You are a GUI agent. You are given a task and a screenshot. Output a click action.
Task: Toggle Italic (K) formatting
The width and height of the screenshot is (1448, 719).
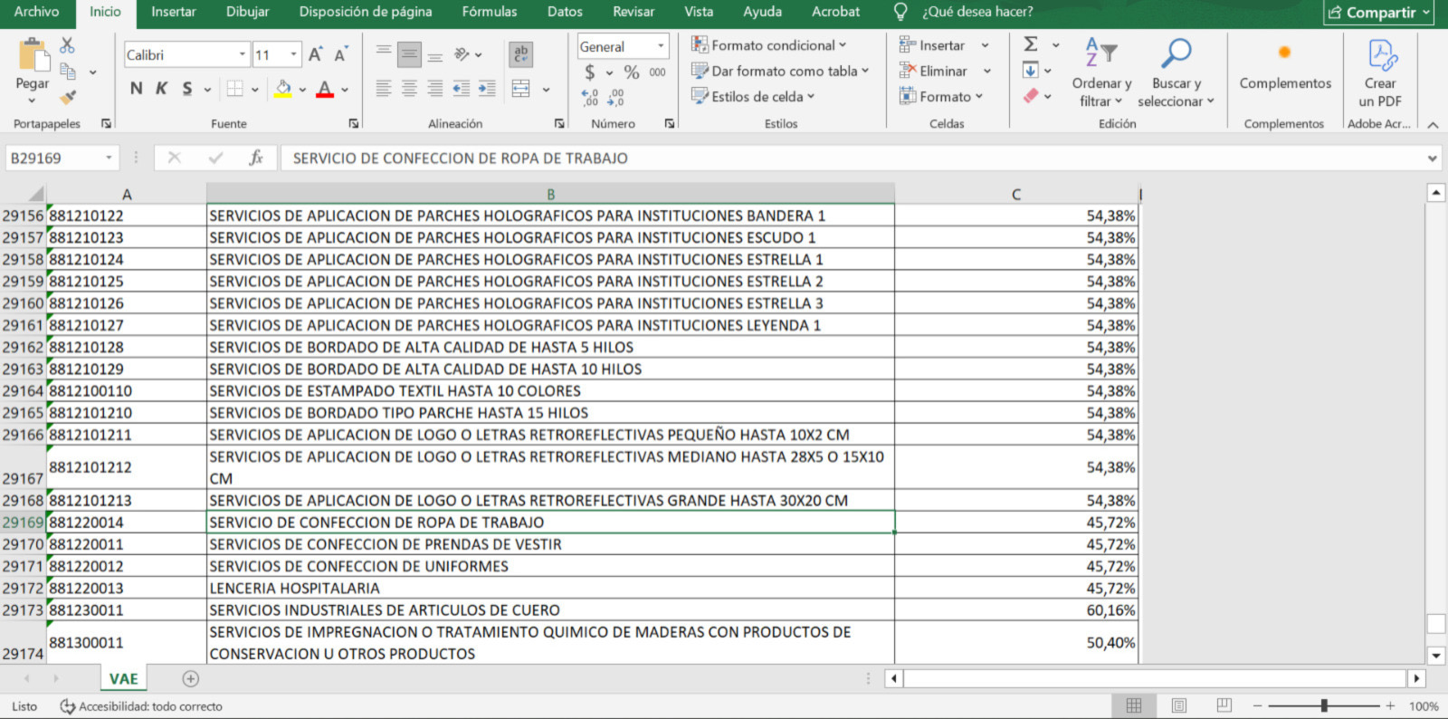pos(161,89)
